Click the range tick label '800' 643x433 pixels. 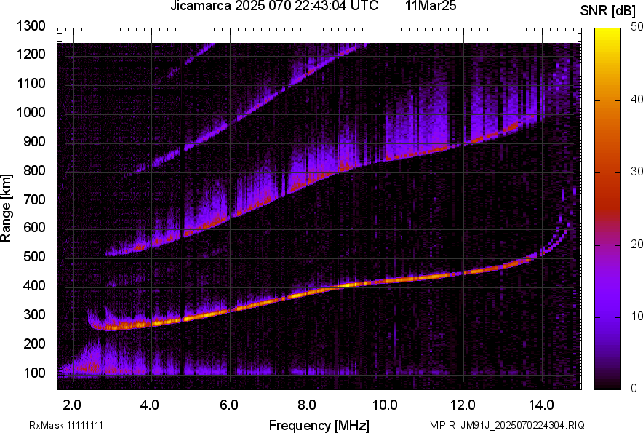[x=34, y=170]
